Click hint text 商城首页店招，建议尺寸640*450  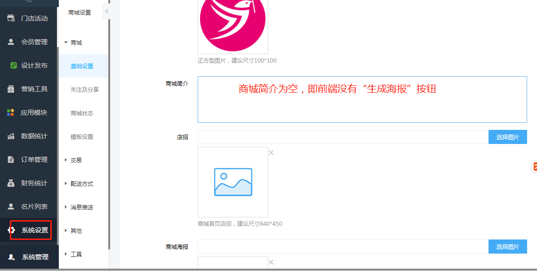240,224
